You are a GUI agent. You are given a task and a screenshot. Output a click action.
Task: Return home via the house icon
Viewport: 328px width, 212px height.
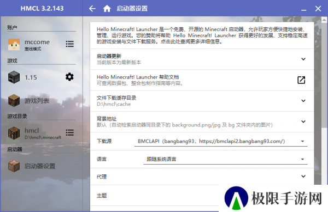(107, 9)
